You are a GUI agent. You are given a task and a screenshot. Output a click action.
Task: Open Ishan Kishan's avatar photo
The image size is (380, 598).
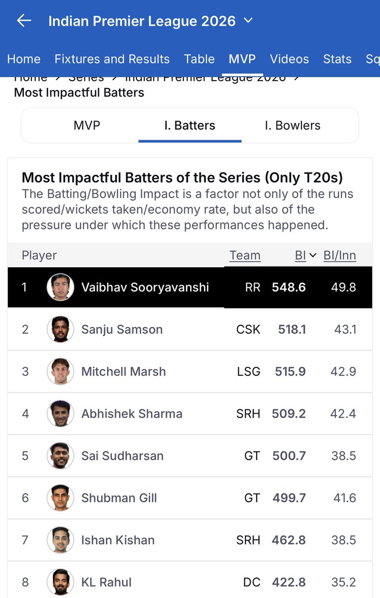tap(61, 540)
